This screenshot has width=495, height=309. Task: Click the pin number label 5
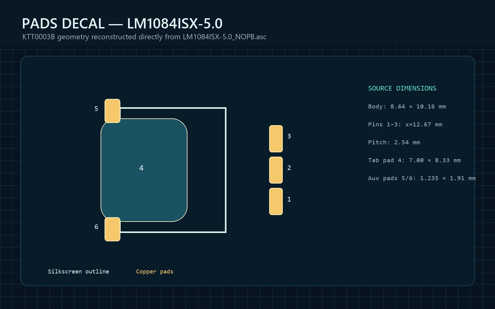[x=96, y=109]
